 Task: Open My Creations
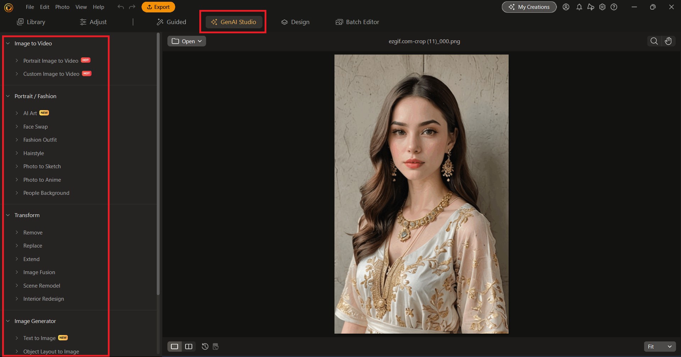click(529, 7)
